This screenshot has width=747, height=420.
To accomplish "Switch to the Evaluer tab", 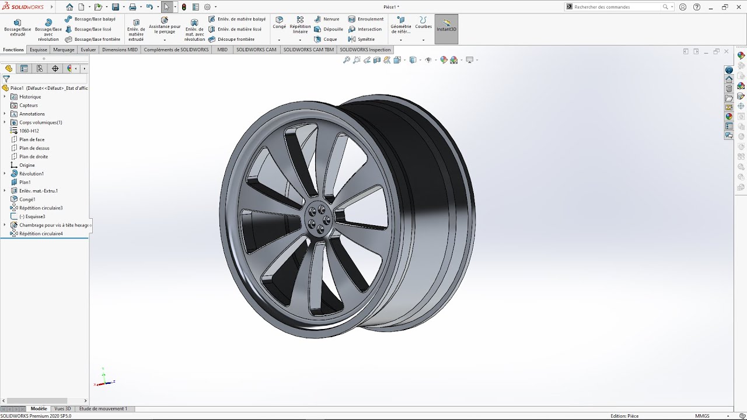I will coord(88,50).
